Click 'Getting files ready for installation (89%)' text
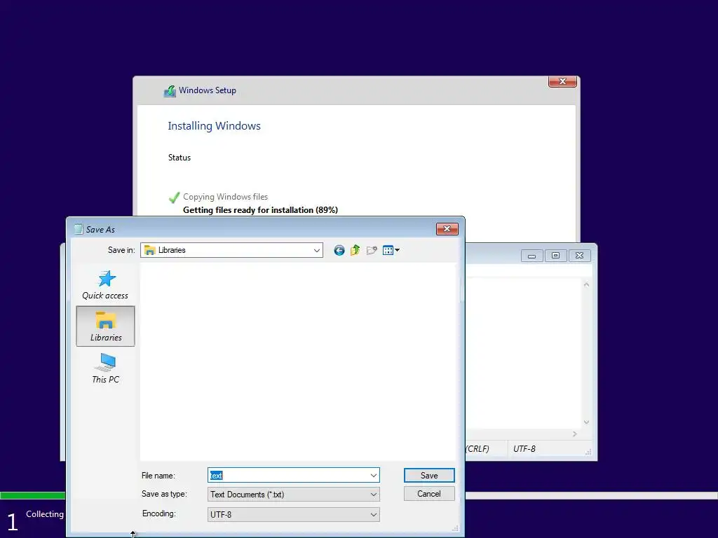The width and height of the screenshot is (718, 538). [260, 210]
